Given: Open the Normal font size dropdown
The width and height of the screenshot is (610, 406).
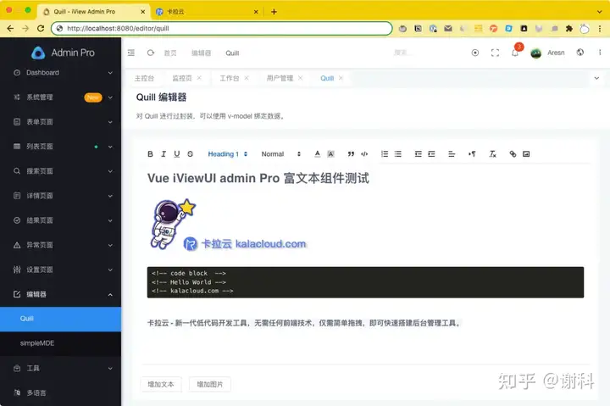Looking at the screenshot, I should [x=281, y=153].
